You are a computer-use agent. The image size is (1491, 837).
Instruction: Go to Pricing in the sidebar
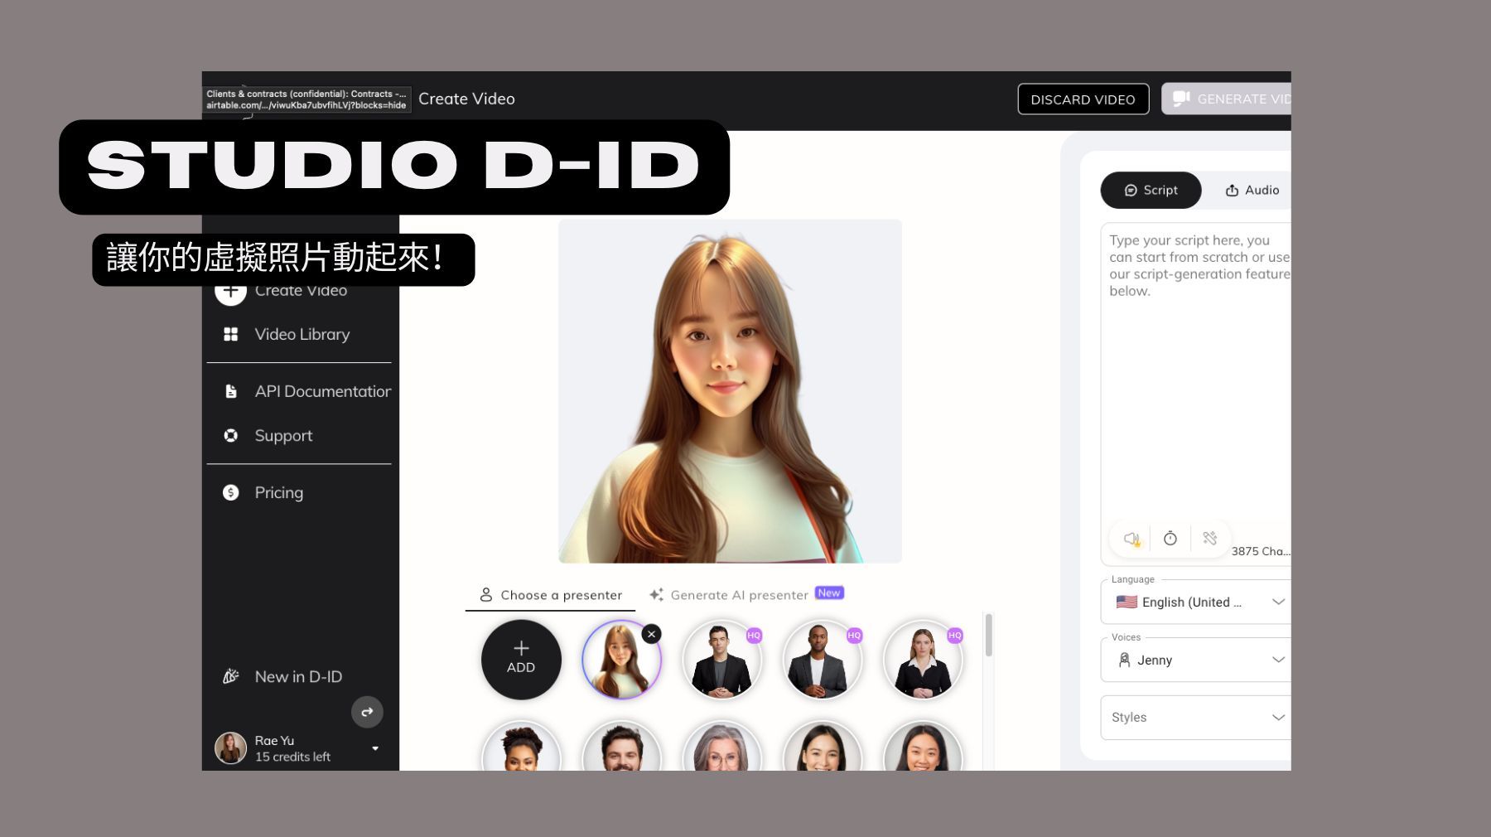click(x=278, y=492)
